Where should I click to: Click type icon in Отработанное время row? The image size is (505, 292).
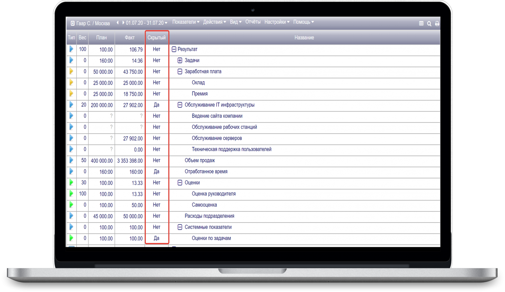tap(71, 172)
